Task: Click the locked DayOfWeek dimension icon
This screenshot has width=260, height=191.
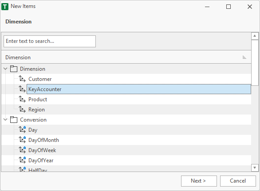Action: coord(22,150)
